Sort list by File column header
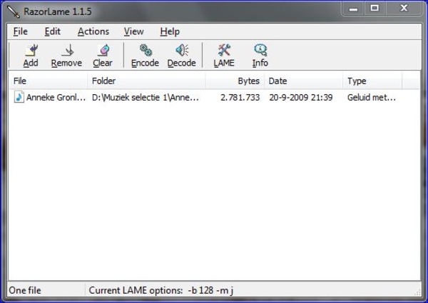 [48, 81]
